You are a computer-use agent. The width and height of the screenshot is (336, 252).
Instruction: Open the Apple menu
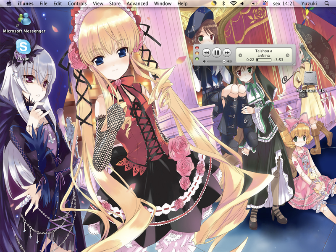coord(9,3)
